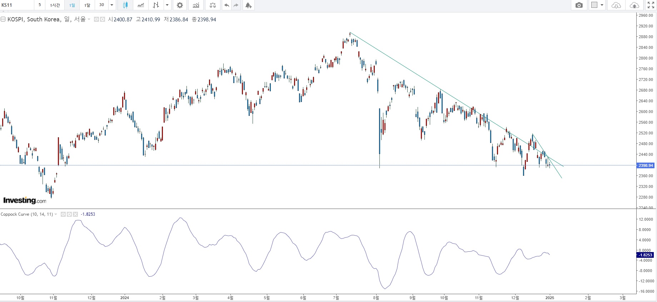Viewport: 657px width, 302px height.
Task: Click the compare symbols scale icon
Action: pos(213,5)
